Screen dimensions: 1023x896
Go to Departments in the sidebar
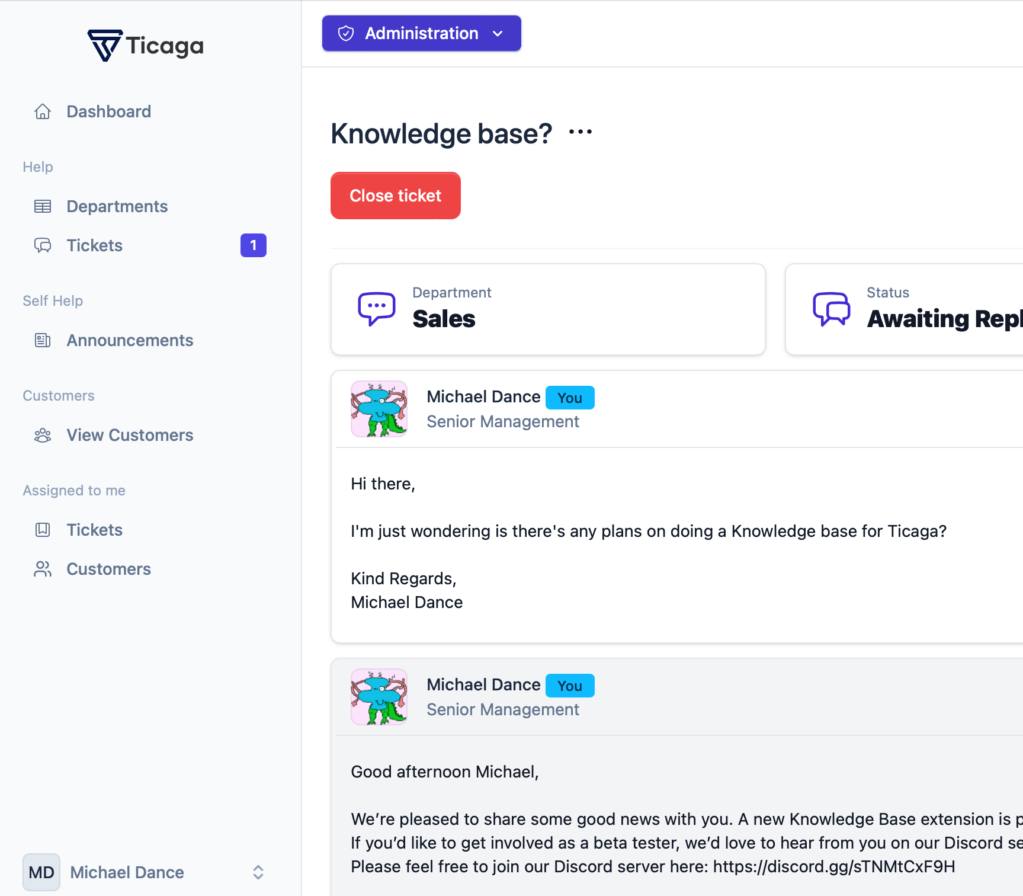pos(117,206)
